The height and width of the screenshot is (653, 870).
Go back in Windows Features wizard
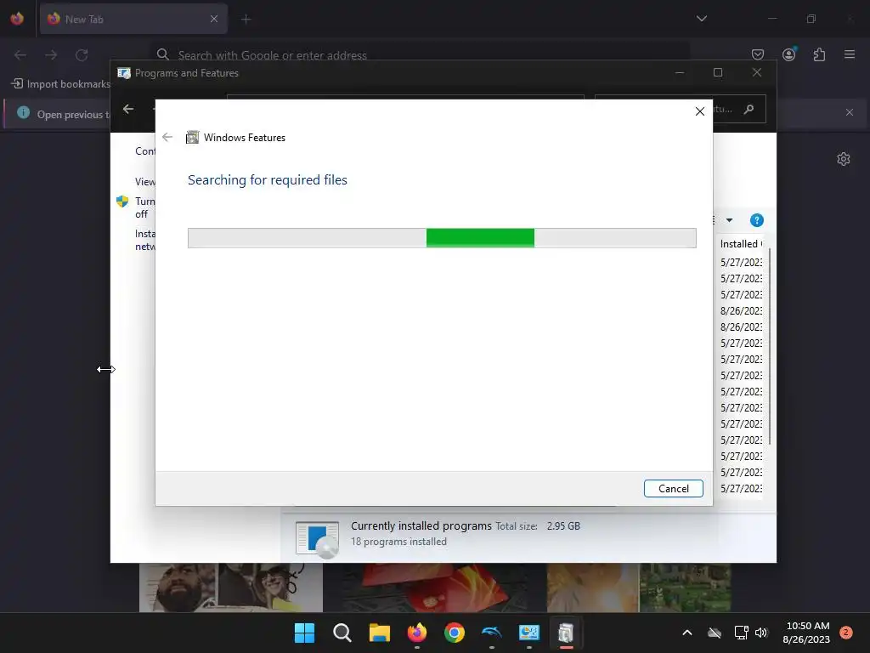coord(167,137)
